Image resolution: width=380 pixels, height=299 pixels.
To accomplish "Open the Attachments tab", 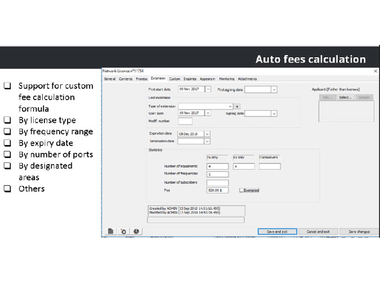I will 247,79.
